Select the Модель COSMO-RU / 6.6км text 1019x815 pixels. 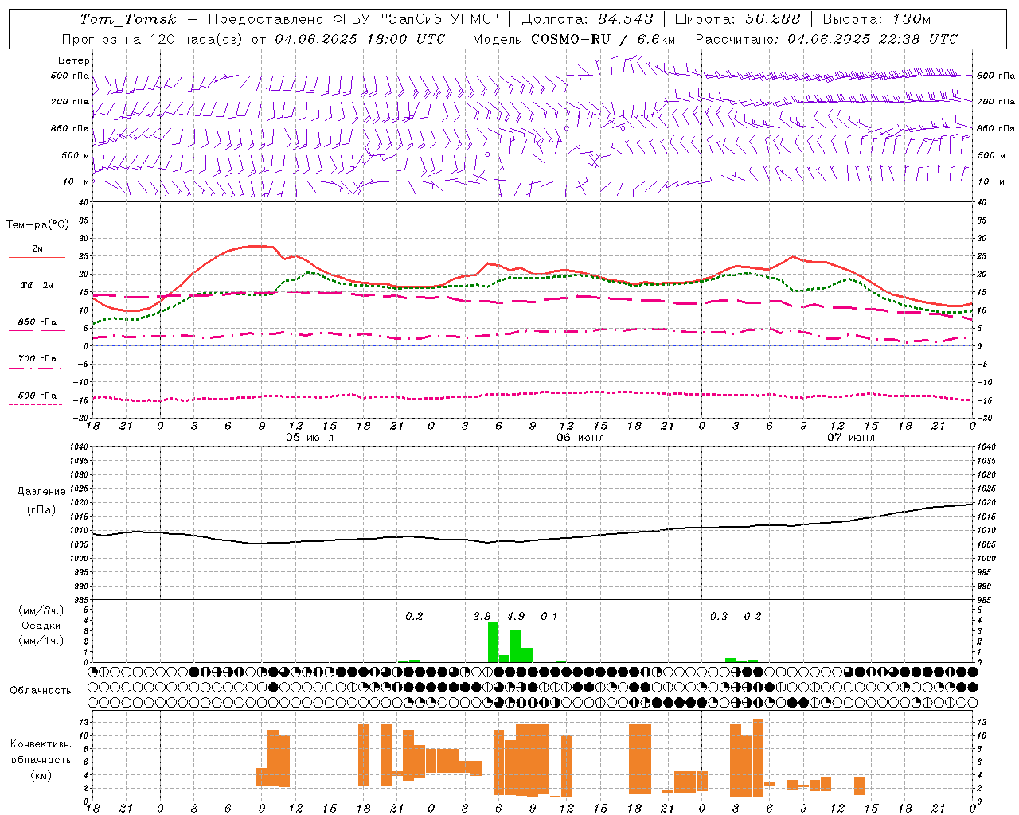(574, 39)
